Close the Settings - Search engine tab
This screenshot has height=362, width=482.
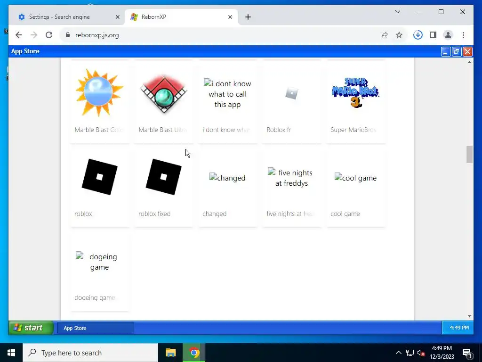point(117,17)
